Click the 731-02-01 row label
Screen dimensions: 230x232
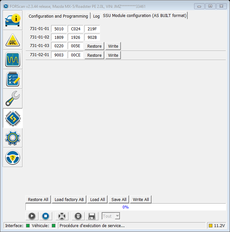point(39,55)
